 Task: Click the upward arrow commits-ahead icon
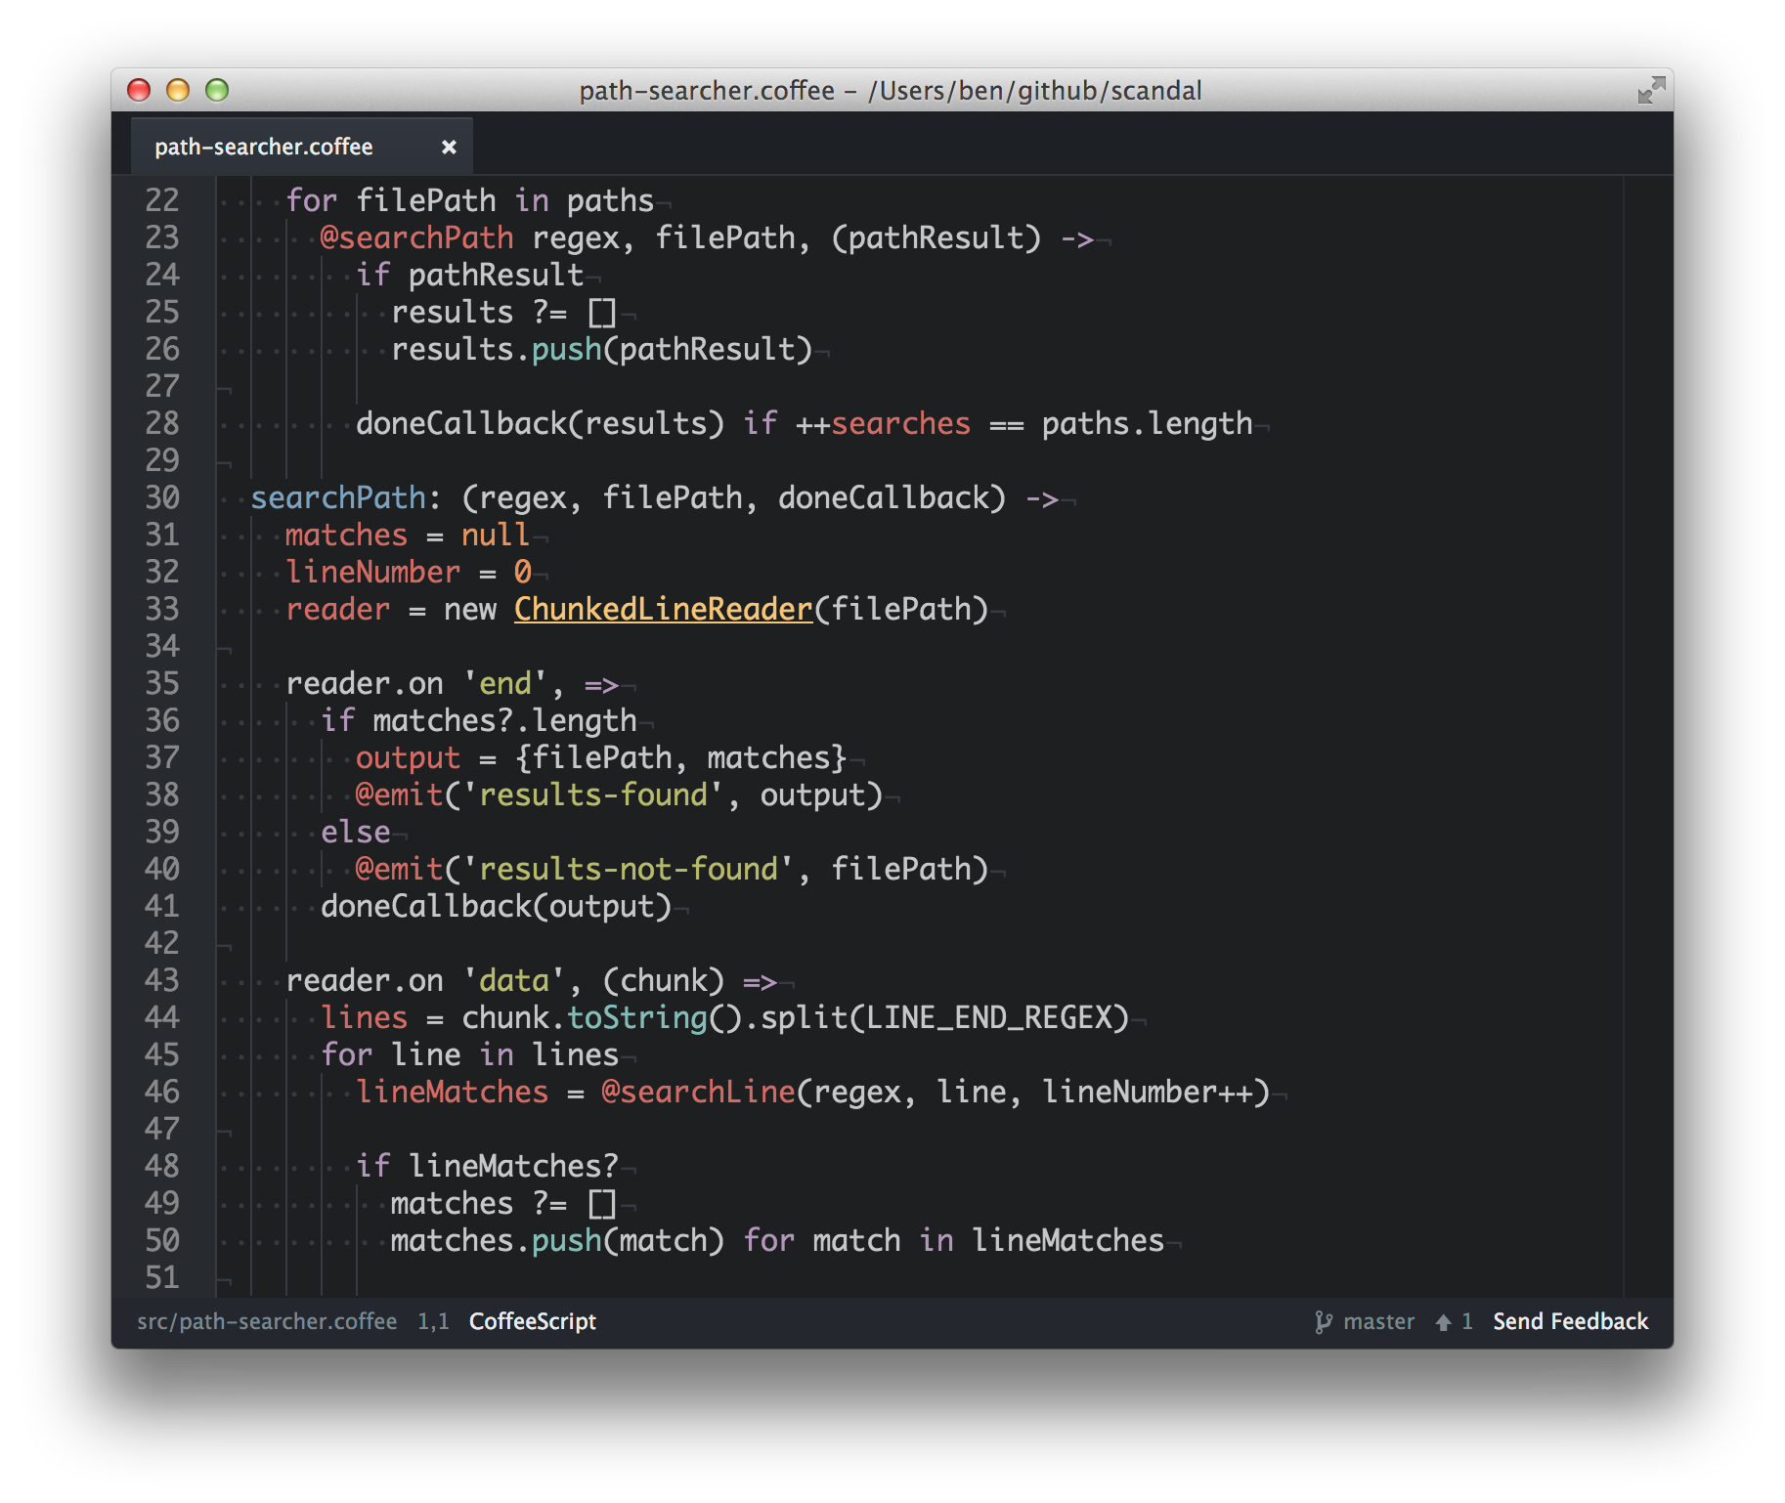point(1443,1322)
